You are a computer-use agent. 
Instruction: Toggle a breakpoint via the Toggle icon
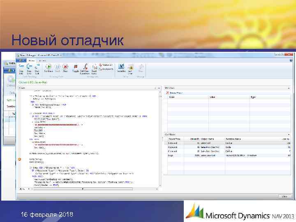click(x=76, y=68)
